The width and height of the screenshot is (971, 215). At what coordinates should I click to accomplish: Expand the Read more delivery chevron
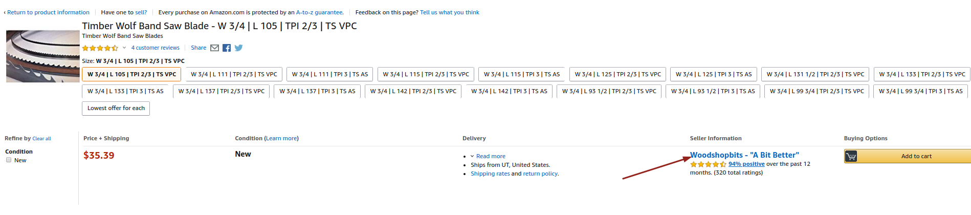tap(472, 157)
